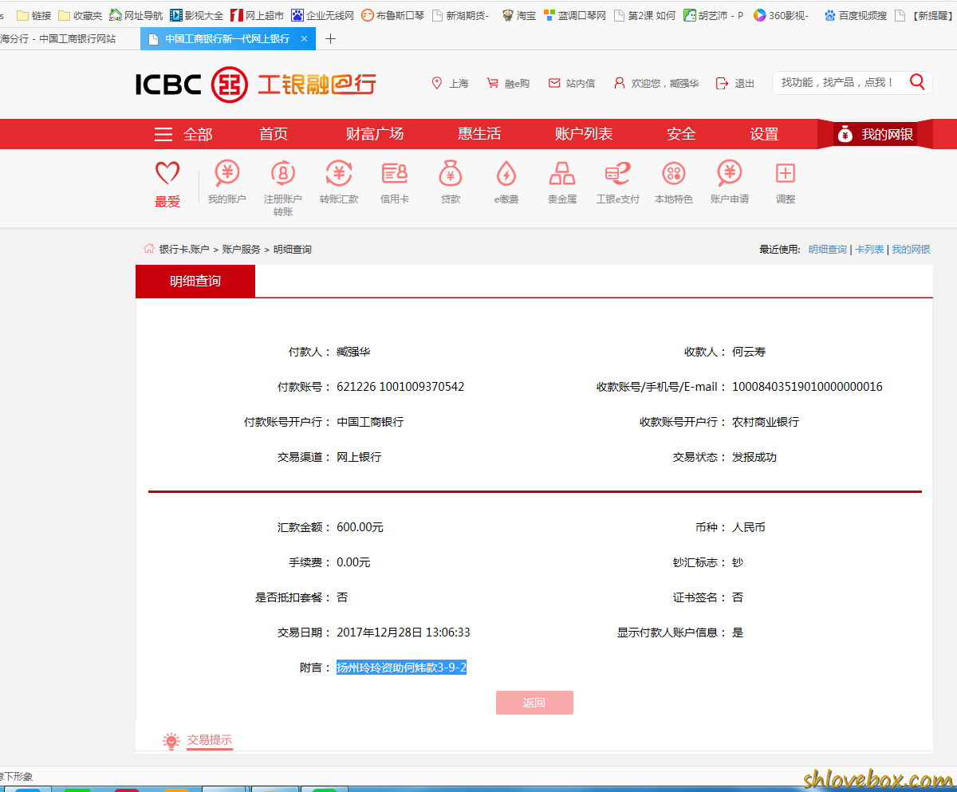Open the 贷款 money bag icon
The image size is (957, 792).
451,173
